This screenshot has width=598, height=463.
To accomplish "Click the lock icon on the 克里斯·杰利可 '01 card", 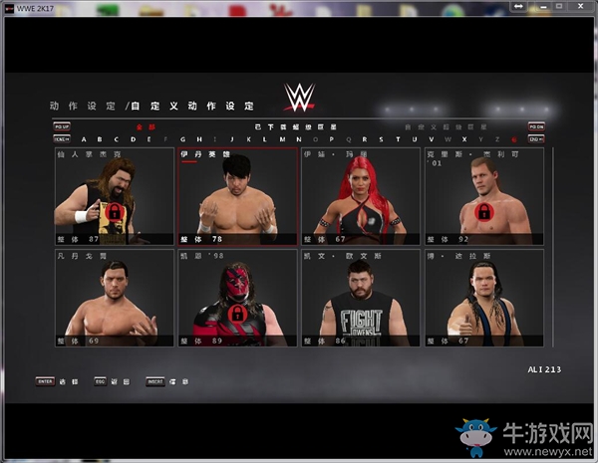I will click(x=484, y=211).
